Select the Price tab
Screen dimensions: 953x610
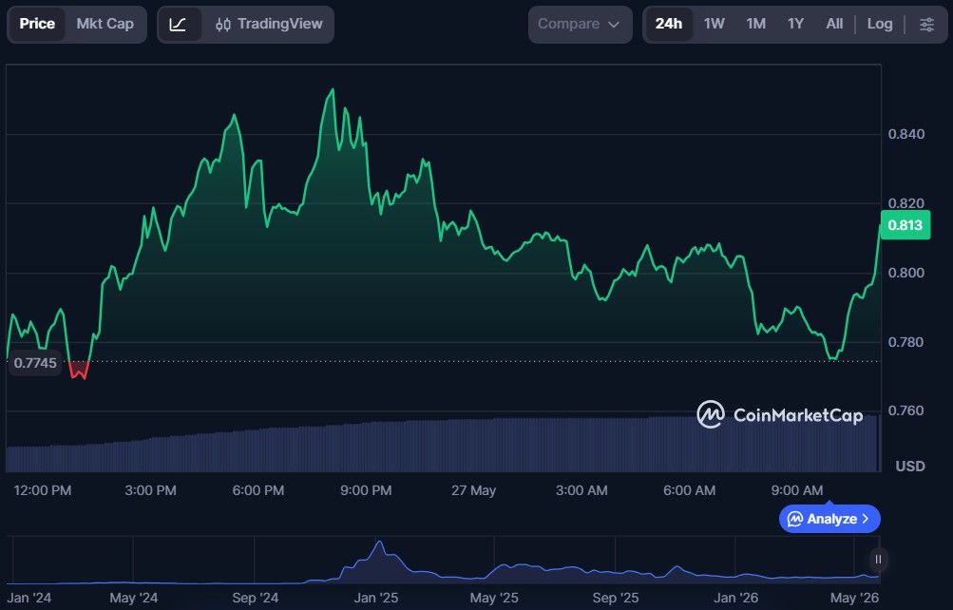coord(37,25)
